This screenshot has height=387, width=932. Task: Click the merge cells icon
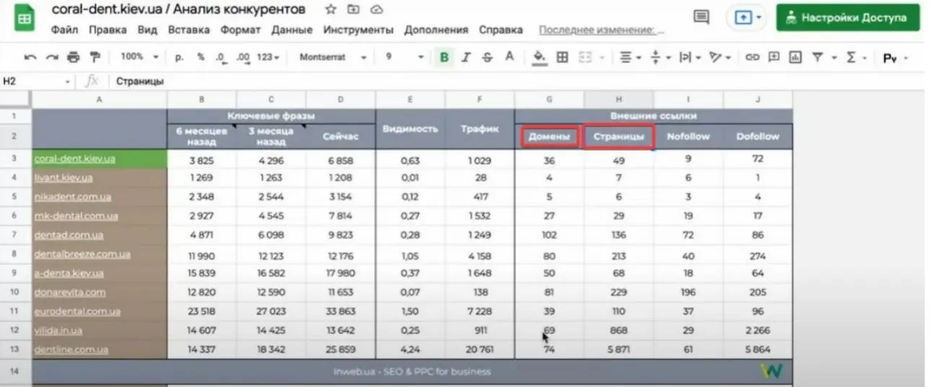tap(585, 57)
